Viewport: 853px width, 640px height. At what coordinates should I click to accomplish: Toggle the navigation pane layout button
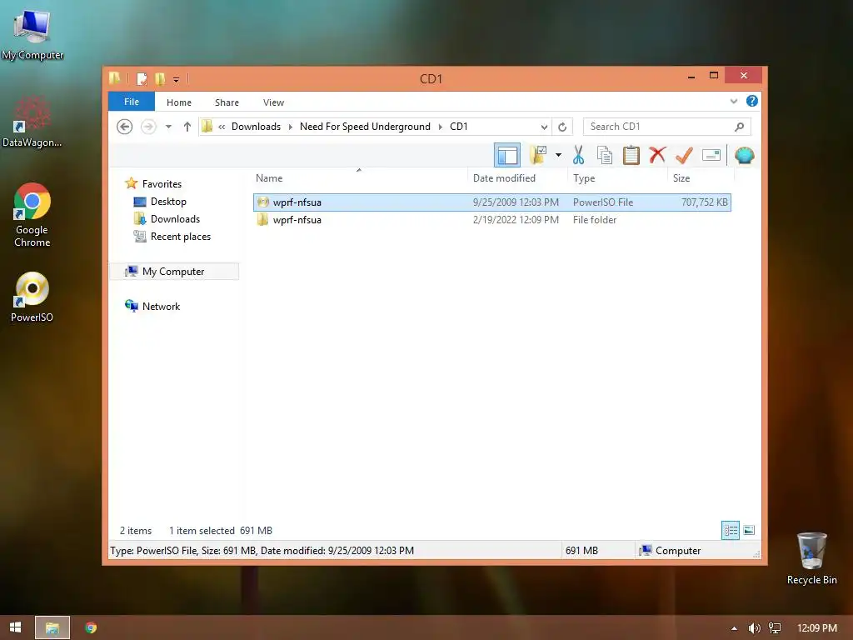507,155
